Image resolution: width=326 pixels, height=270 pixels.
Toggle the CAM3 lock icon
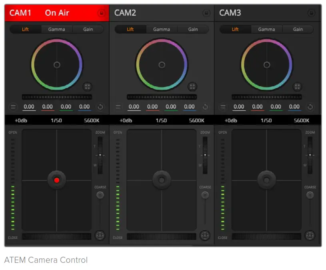coord(311,13)
